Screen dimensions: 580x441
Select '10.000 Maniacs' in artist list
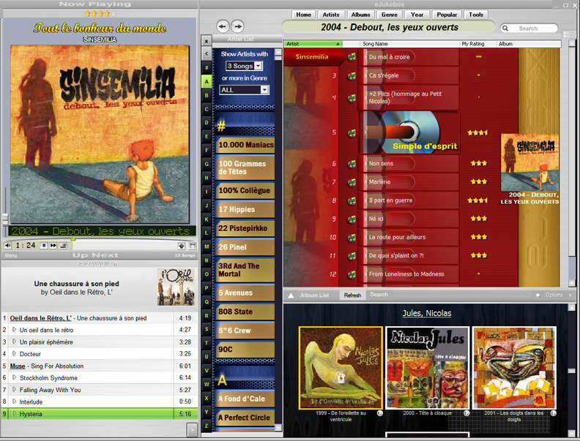coord(245,145)
